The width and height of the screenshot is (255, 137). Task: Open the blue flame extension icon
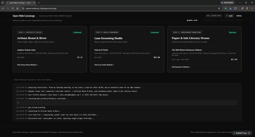point(230,8)
